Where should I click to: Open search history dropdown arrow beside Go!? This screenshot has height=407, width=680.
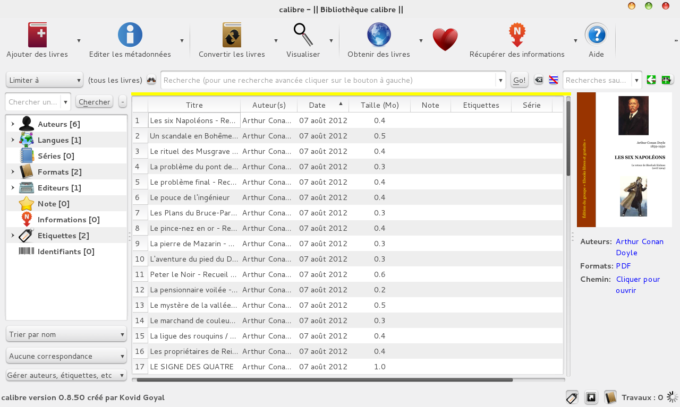pyautogui.click(x=500, y=80)
